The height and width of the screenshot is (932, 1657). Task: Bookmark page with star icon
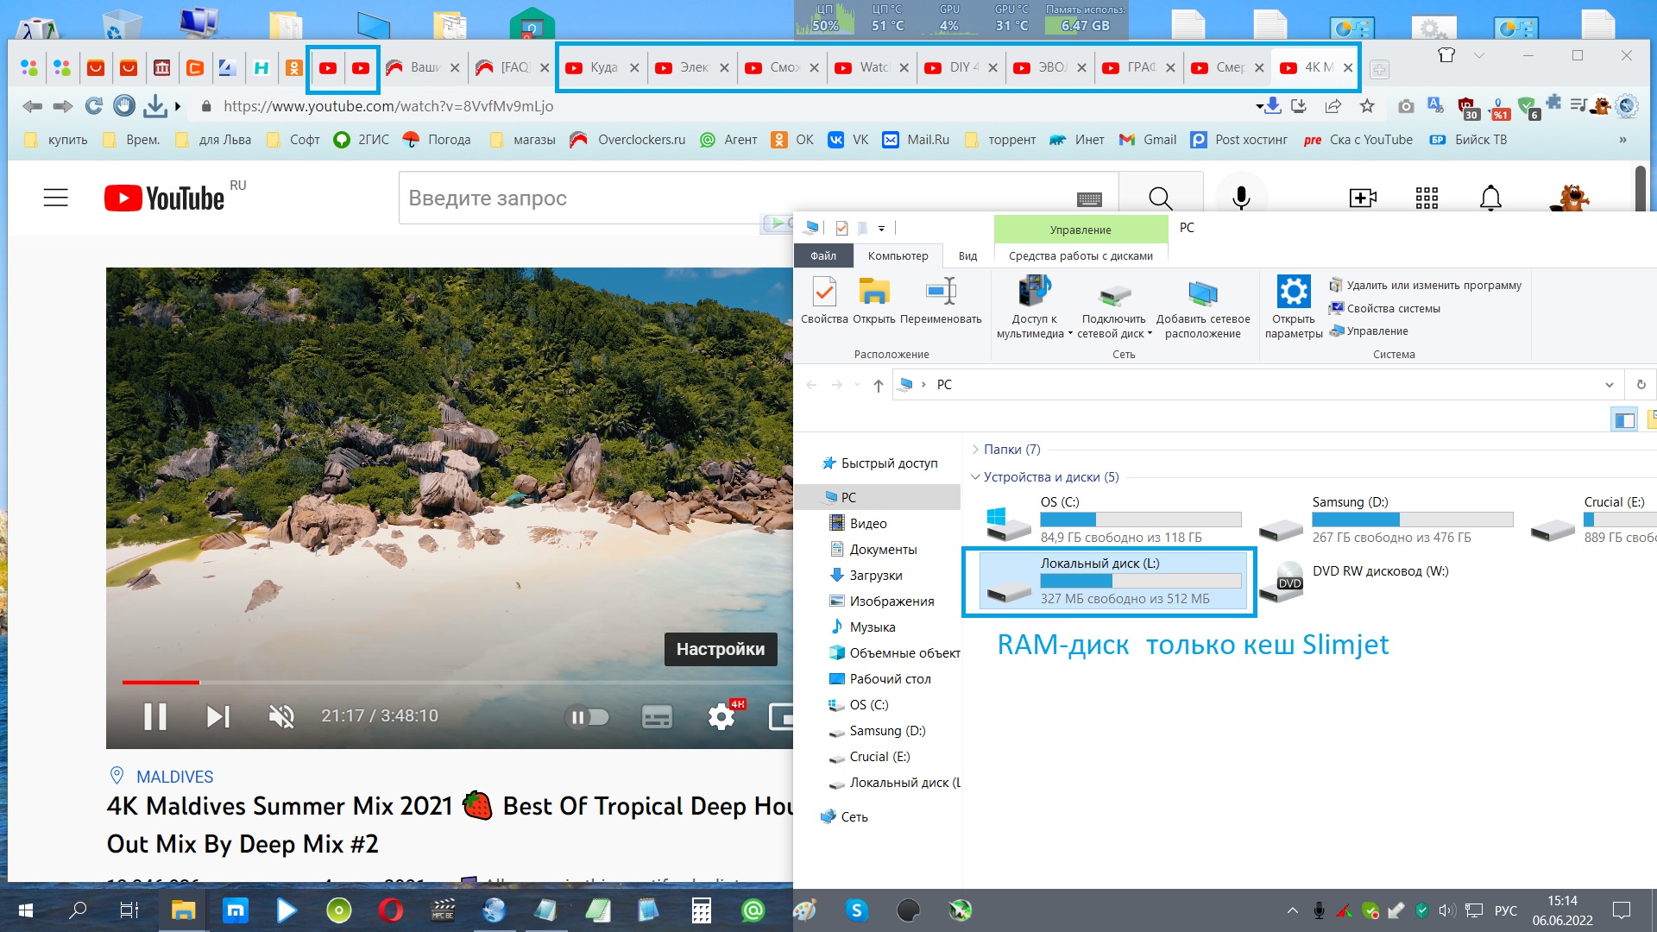pos(1367,106)
